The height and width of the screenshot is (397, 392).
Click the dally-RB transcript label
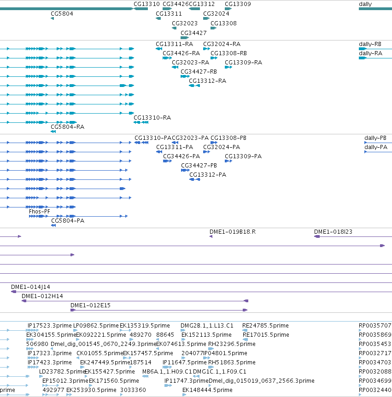tap(370, 44)
